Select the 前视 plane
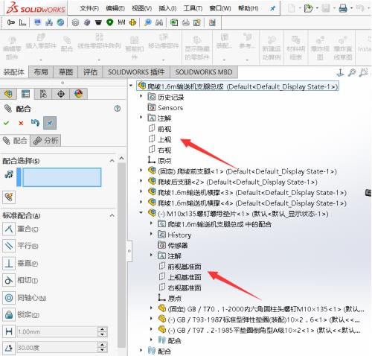The height and width of the screenshot is (356, 372). pos(160,129)
